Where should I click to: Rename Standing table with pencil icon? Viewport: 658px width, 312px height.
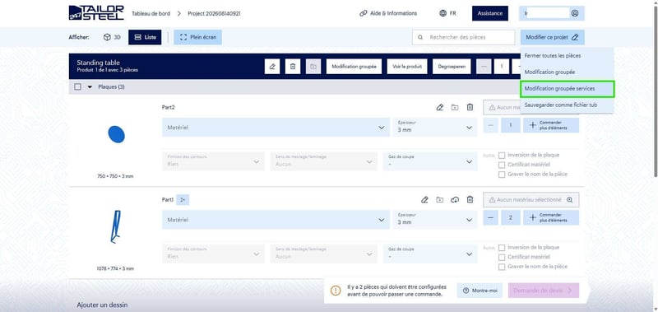pyautogui.click(x=272, y=67)
